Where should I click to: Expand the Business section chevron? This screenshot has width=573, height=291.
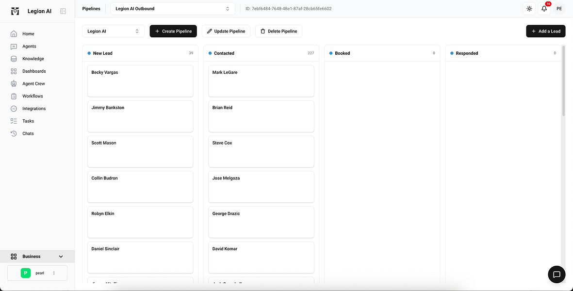[x=61, y=256]
